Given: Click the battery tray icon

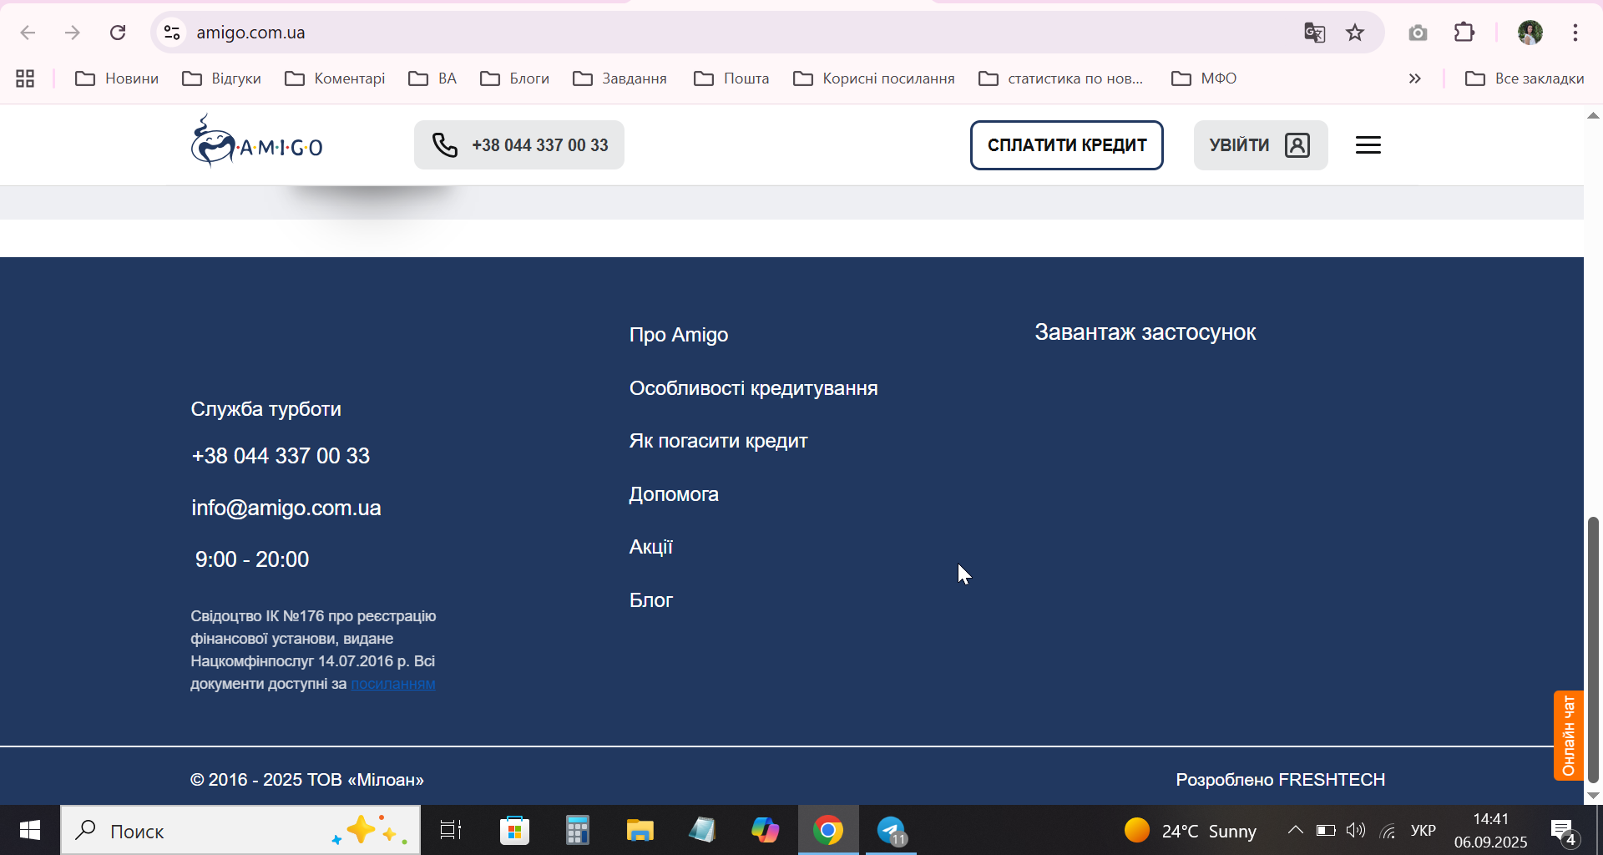Looking at the screenshot, I should pos(1326,830).
